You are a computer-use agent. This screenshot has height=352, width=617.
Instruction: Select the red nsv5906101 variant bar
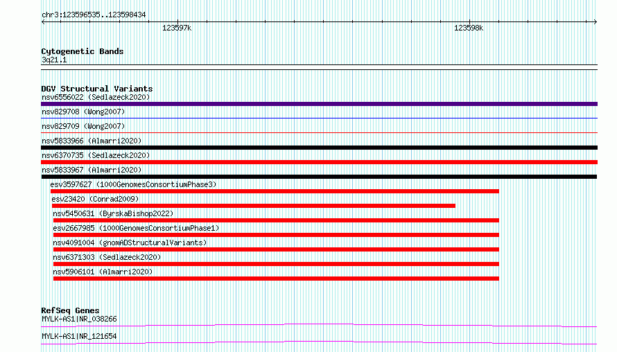pos(276,279)
